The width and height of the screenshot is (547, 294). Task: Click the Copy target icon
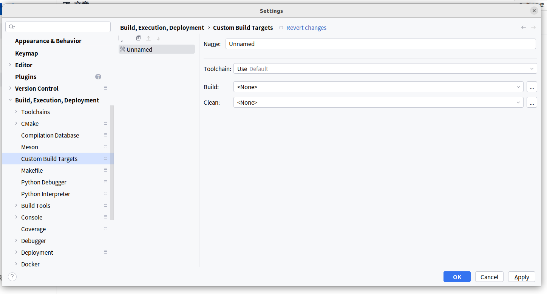click(x=139, y=38)
